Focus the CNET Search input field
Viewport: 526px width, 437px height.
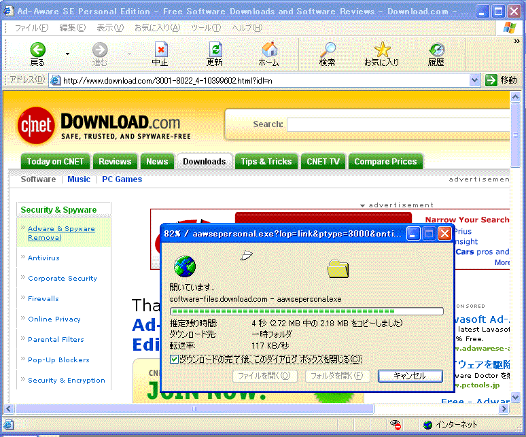point(398,125)
